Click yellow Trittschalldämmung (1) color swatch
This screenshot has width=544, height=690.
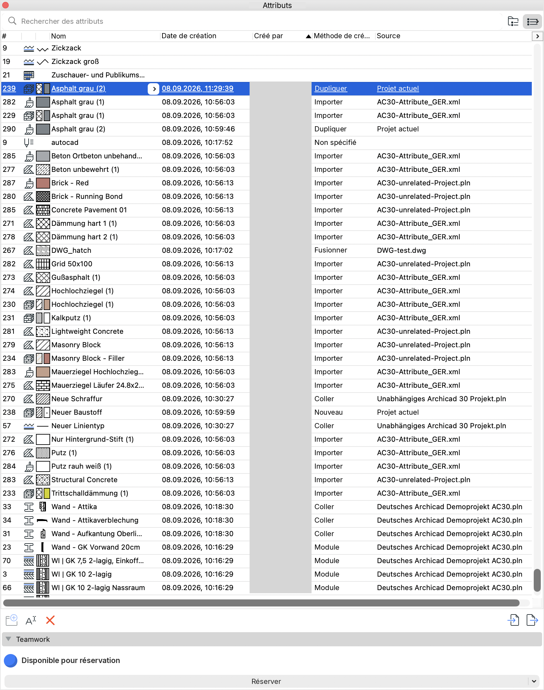[47, 493]
